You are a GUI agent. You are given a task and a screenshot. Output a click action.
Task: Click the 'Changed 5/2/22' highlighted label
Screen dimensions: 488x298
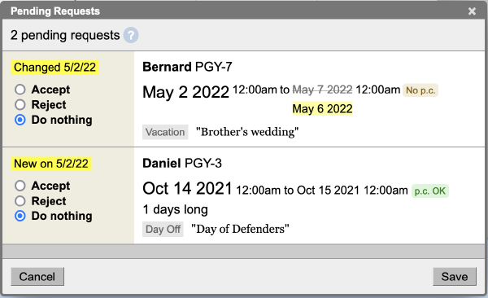coord(54,68)
